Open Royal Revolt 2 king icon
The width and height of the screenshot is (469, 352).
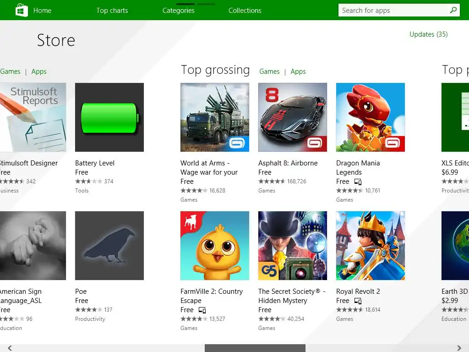point(371,246)
